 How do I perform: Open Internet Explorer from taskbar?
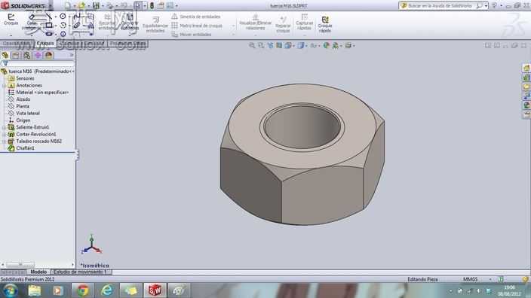(x=107, y=290)
